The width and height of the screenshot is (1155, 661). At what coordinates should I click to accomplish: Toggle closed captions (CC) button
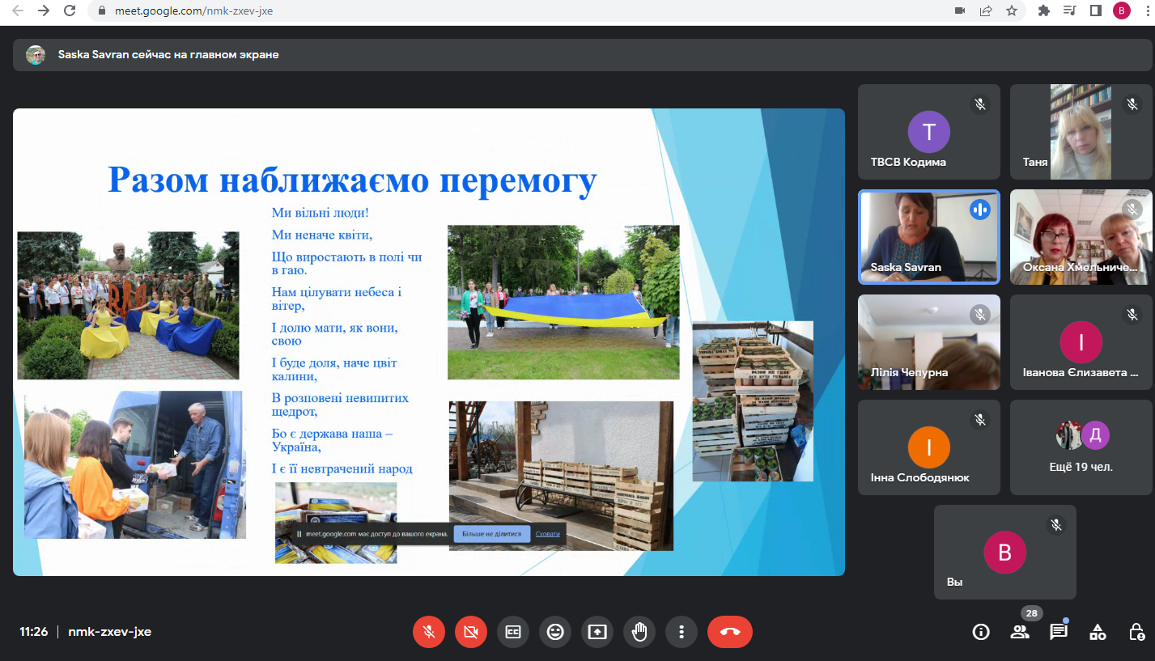coord(513,632)
